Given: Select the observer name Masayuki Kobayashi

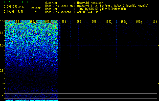Looking at the screenshot, I should (91, 3).
